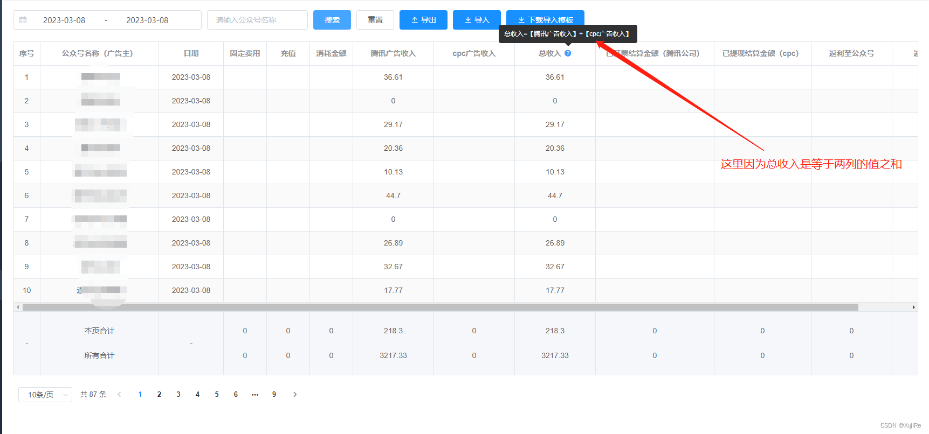
Task: Click the 序号 column header
Action: click(x=26, y=53)
